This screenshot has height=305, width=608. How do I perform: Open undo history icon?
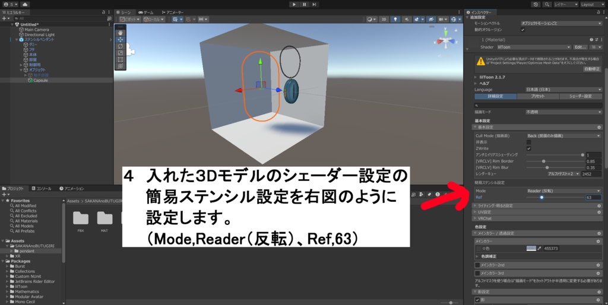[x=536, y=4]
